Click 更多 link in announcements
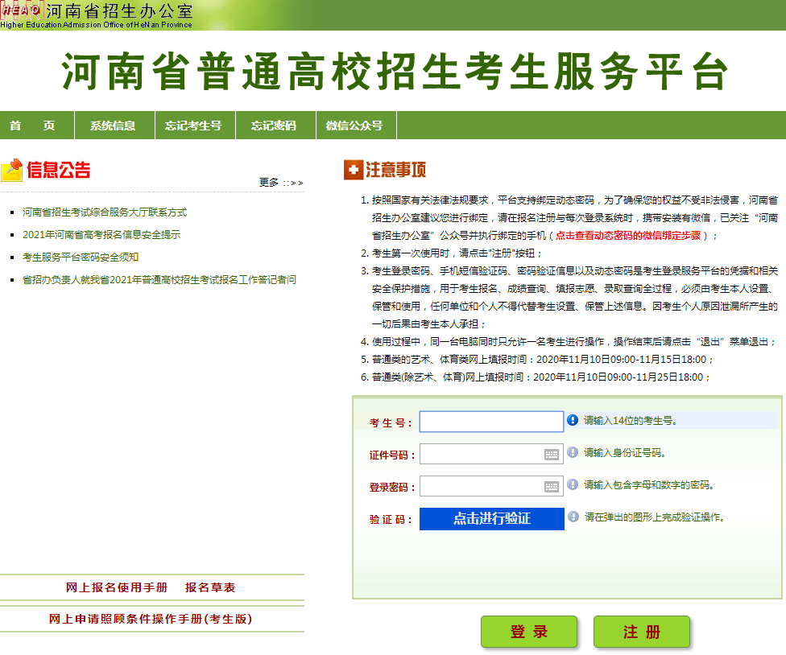This screenshot has width=786, height=655. pos(281,183)
